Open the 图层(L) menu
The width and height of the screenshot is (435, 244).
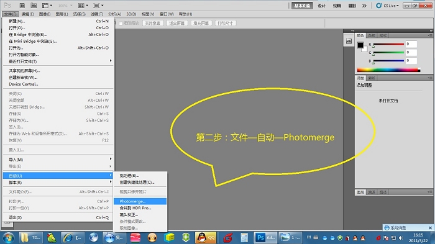(62, 14)
